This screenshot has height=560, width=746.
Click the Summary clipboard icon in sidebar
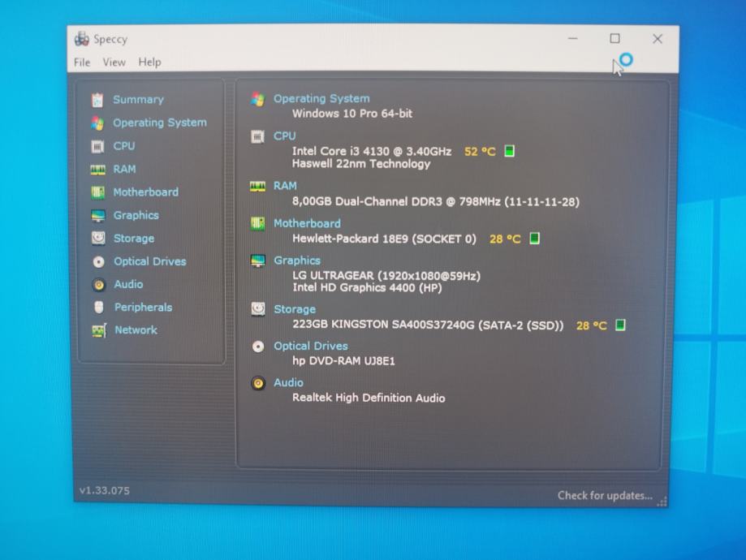click(x=97, y=100)
